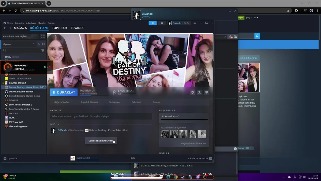Click Daha Fazla Etkinlik Yükle button
Screen dimensions: 321x181
(101, 141)
